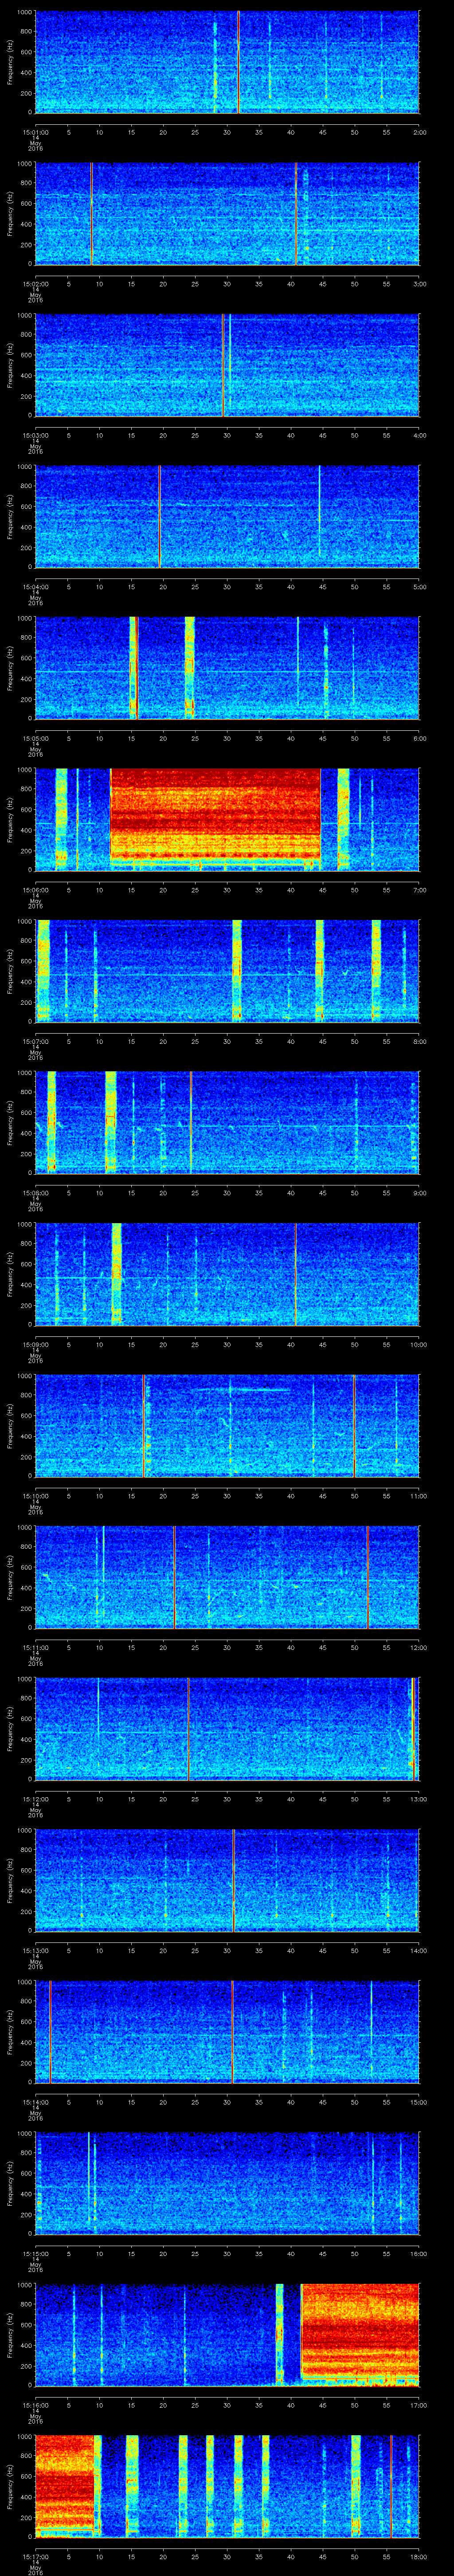Select the spectrogram panel starting at 15:08:00
Screen dimensions: 454x2576
(227, 1122)
